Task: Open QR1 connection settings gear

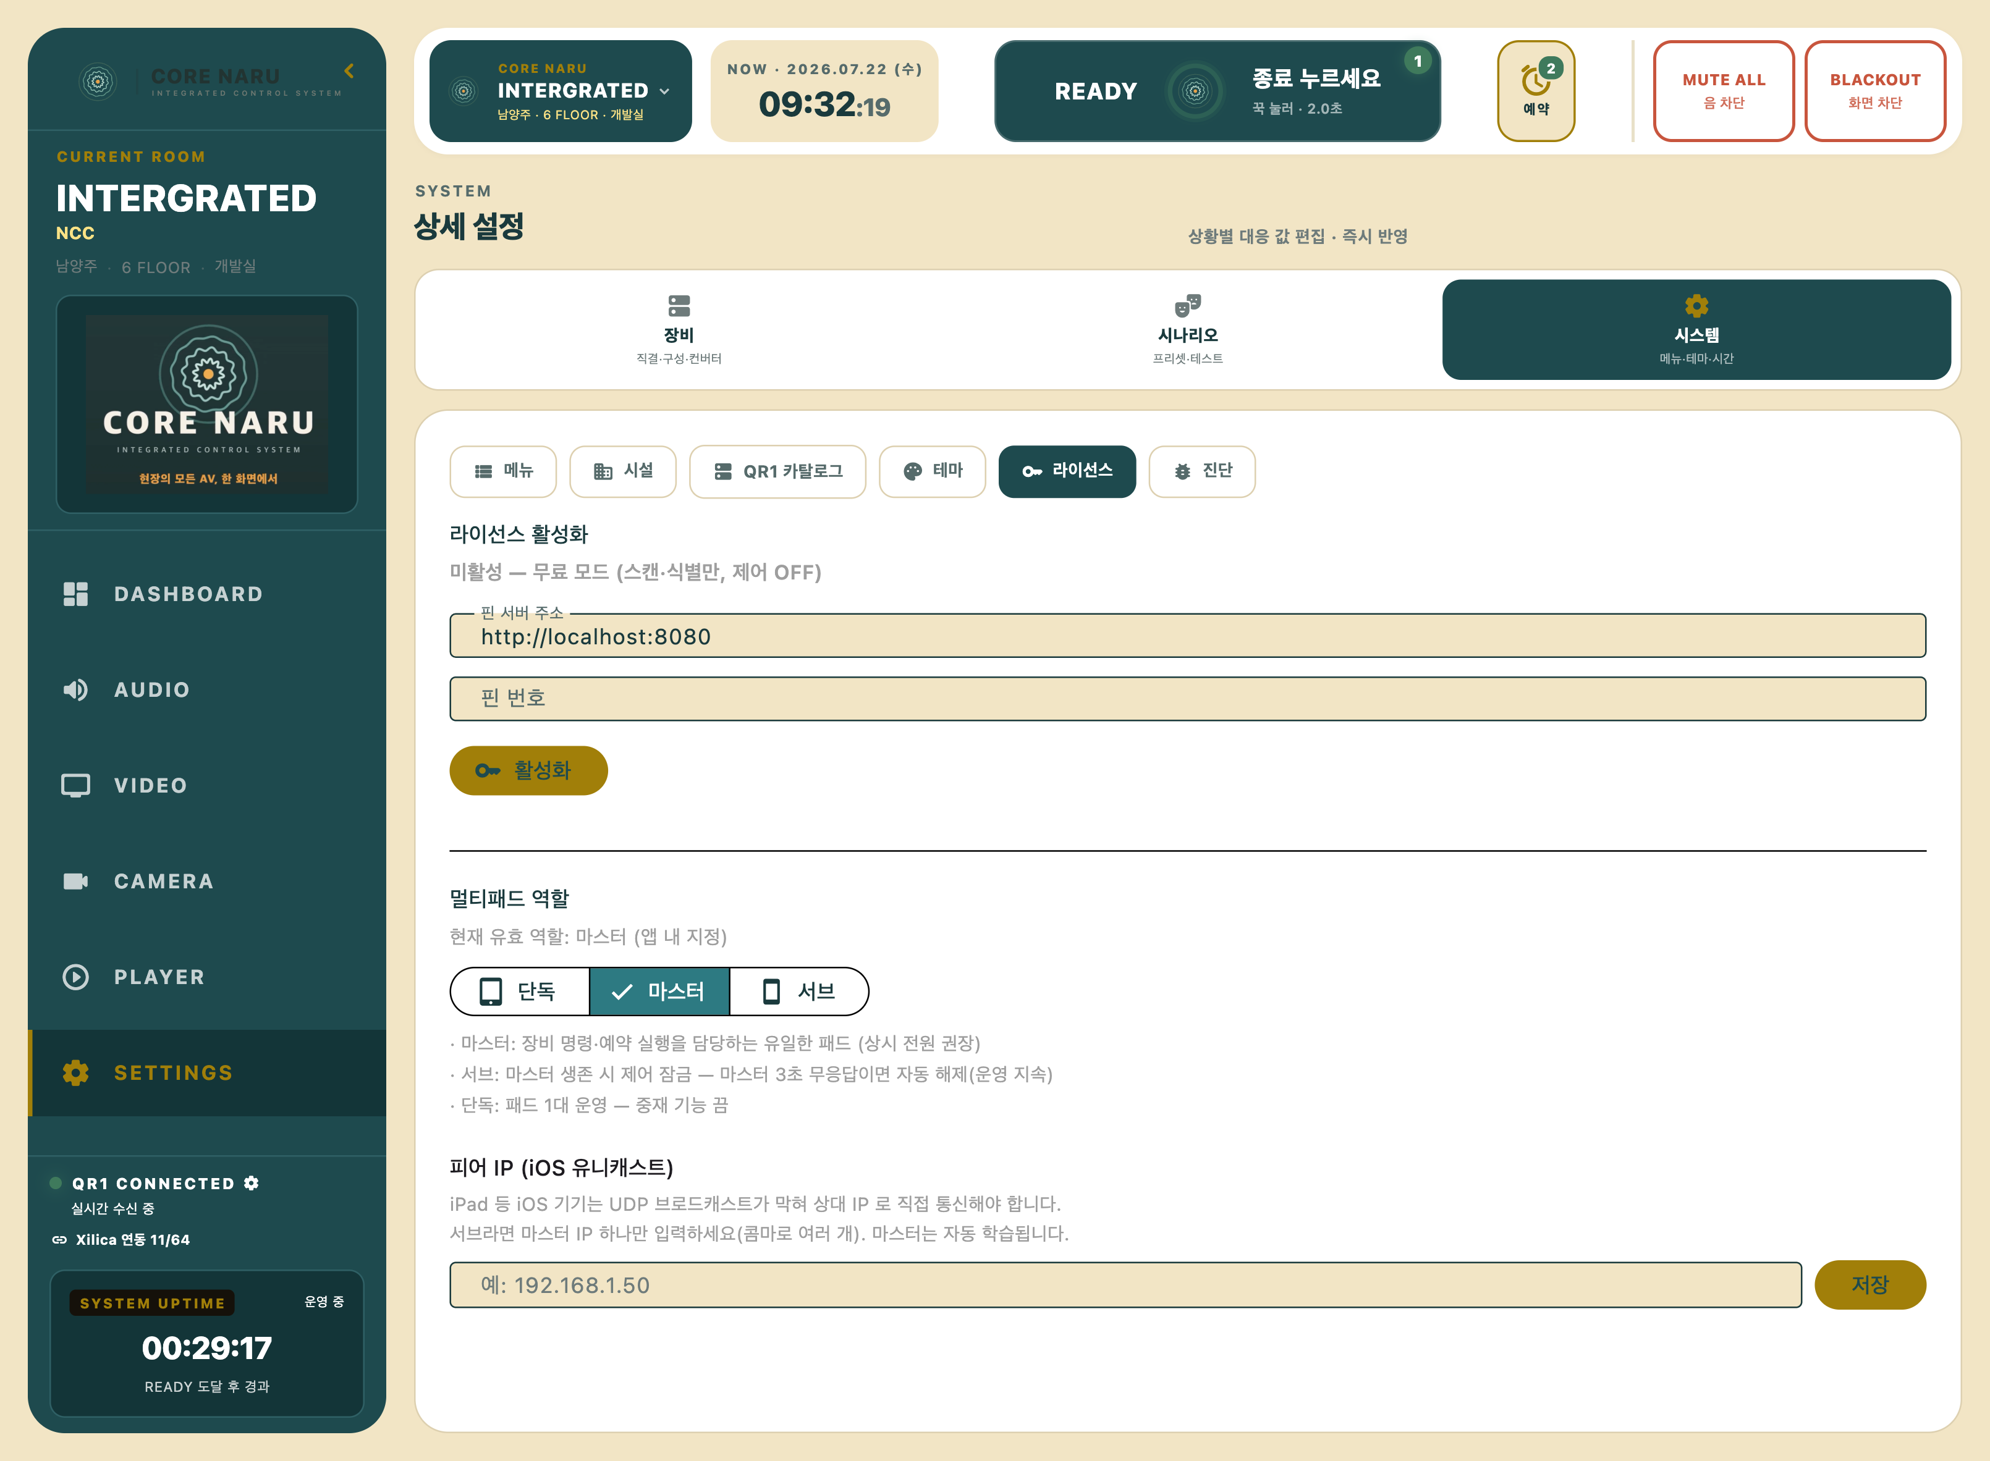Action: click(x=252, y=1183)
